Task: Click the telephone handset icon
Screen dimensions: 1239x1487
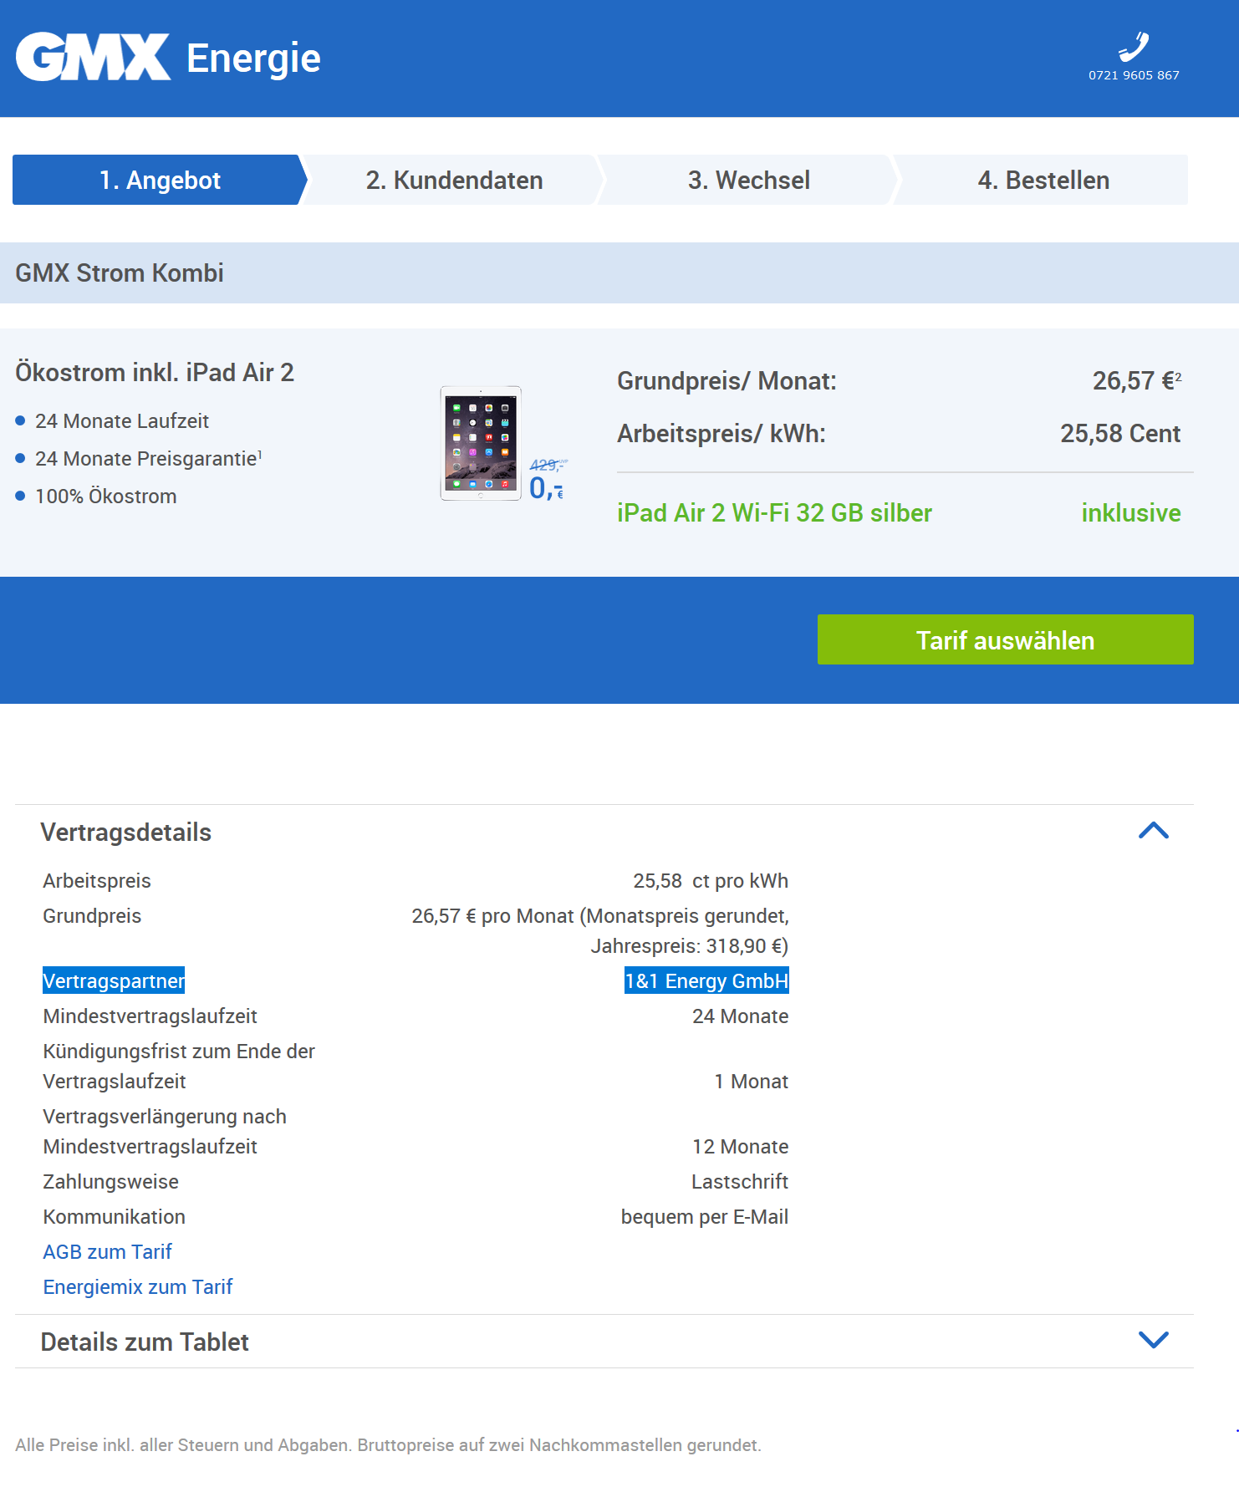Action: 1134,47
